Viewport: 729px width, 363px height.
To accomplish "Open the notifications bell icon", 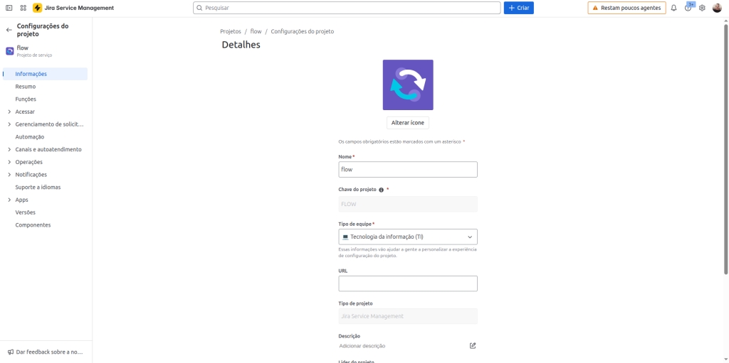I will coord(673,8).
